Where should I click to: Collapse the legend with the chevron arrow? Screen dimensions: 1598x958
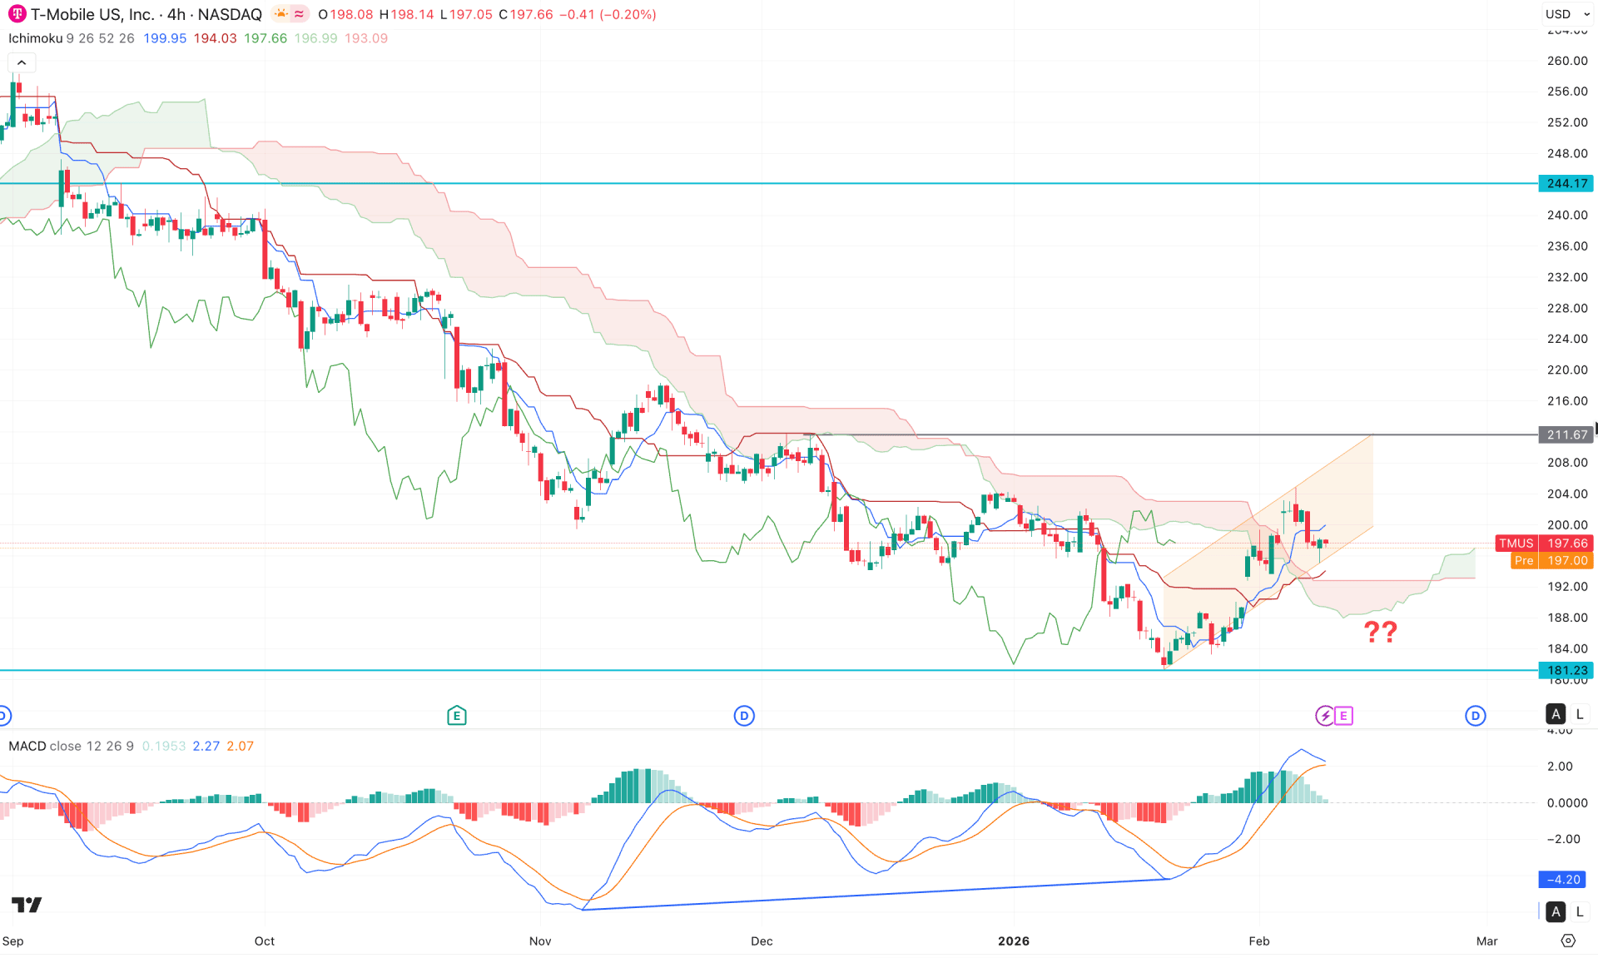[x=21, y=62]
